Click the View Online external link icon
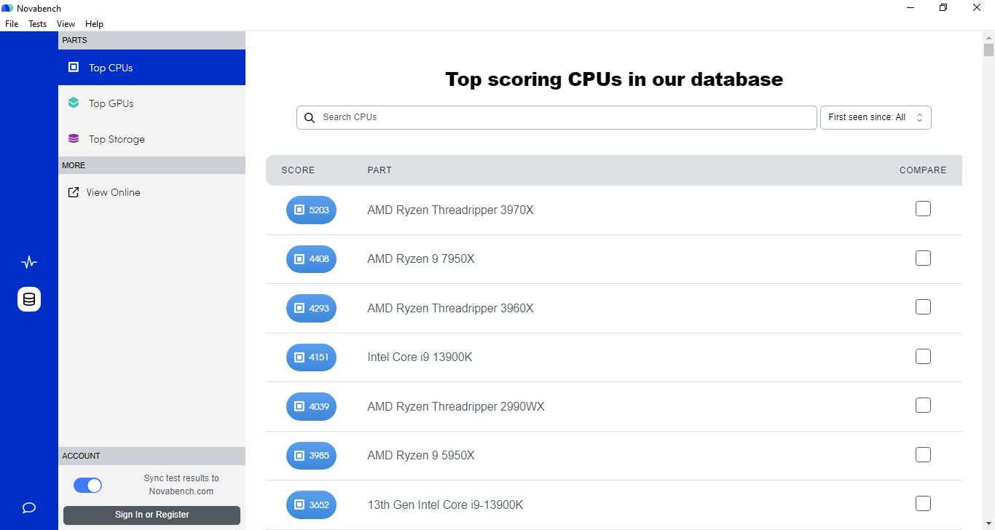Image resolution: width=995 pixels, height=530 pixels. (74, 192)
